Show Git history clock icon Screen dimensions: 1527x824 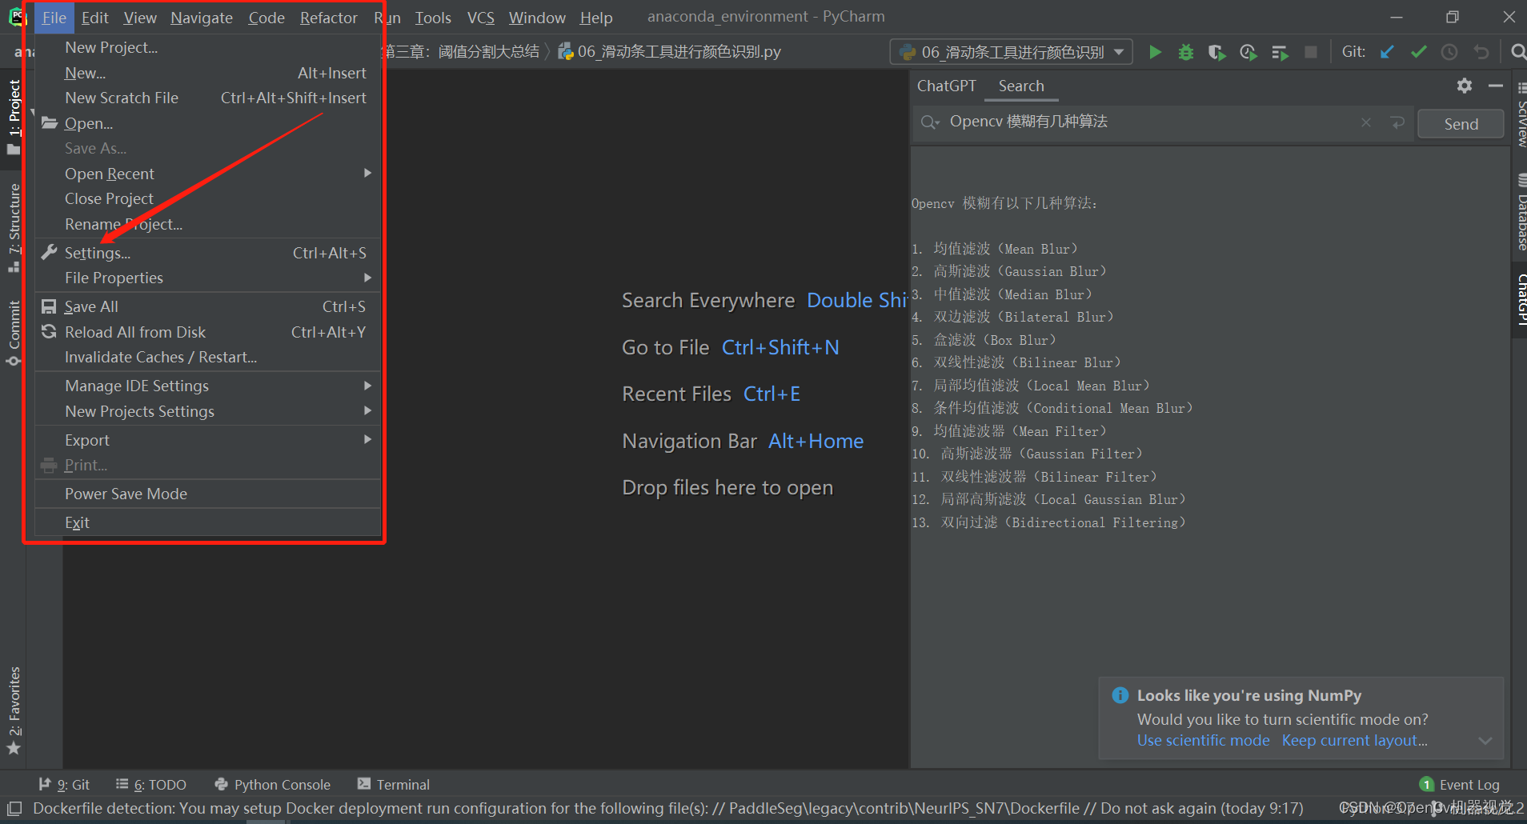click(x=1449, y=52)
